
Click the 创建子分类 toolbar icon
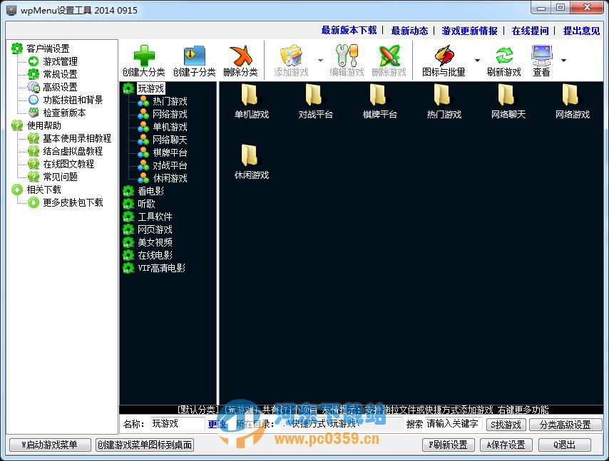(193, 57)
